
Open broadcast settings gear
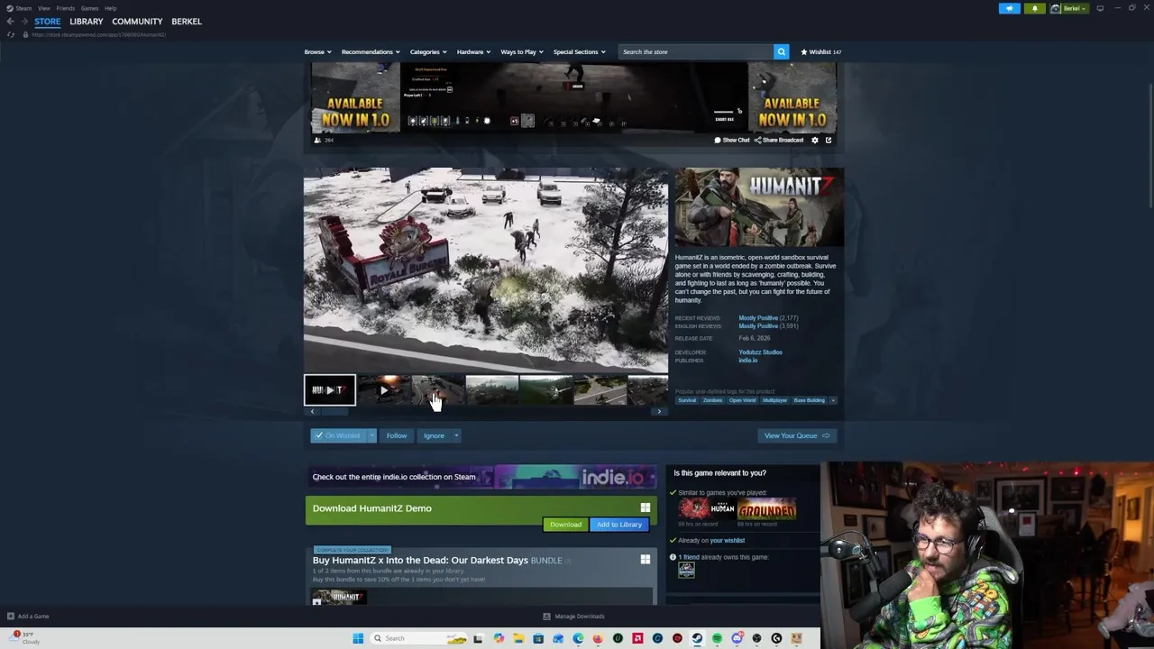point(815,140)
